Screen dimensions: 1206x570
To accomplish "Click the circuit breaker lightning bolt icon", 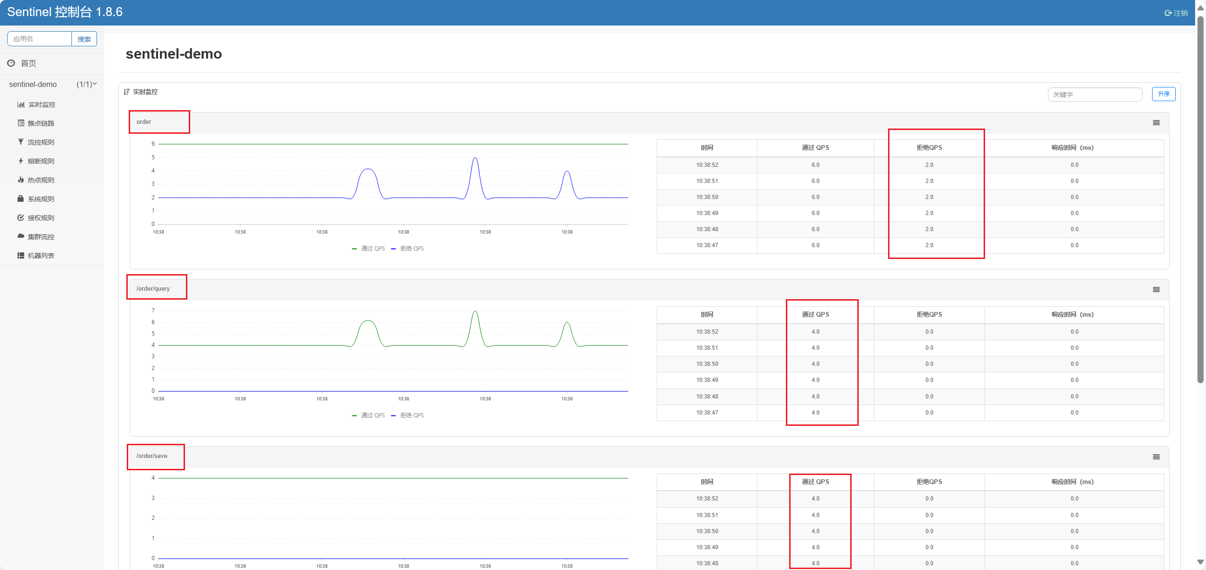I will [21, 161].
